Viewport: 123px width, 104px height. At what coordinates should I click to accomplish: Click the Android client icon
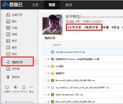coord(15,87)
